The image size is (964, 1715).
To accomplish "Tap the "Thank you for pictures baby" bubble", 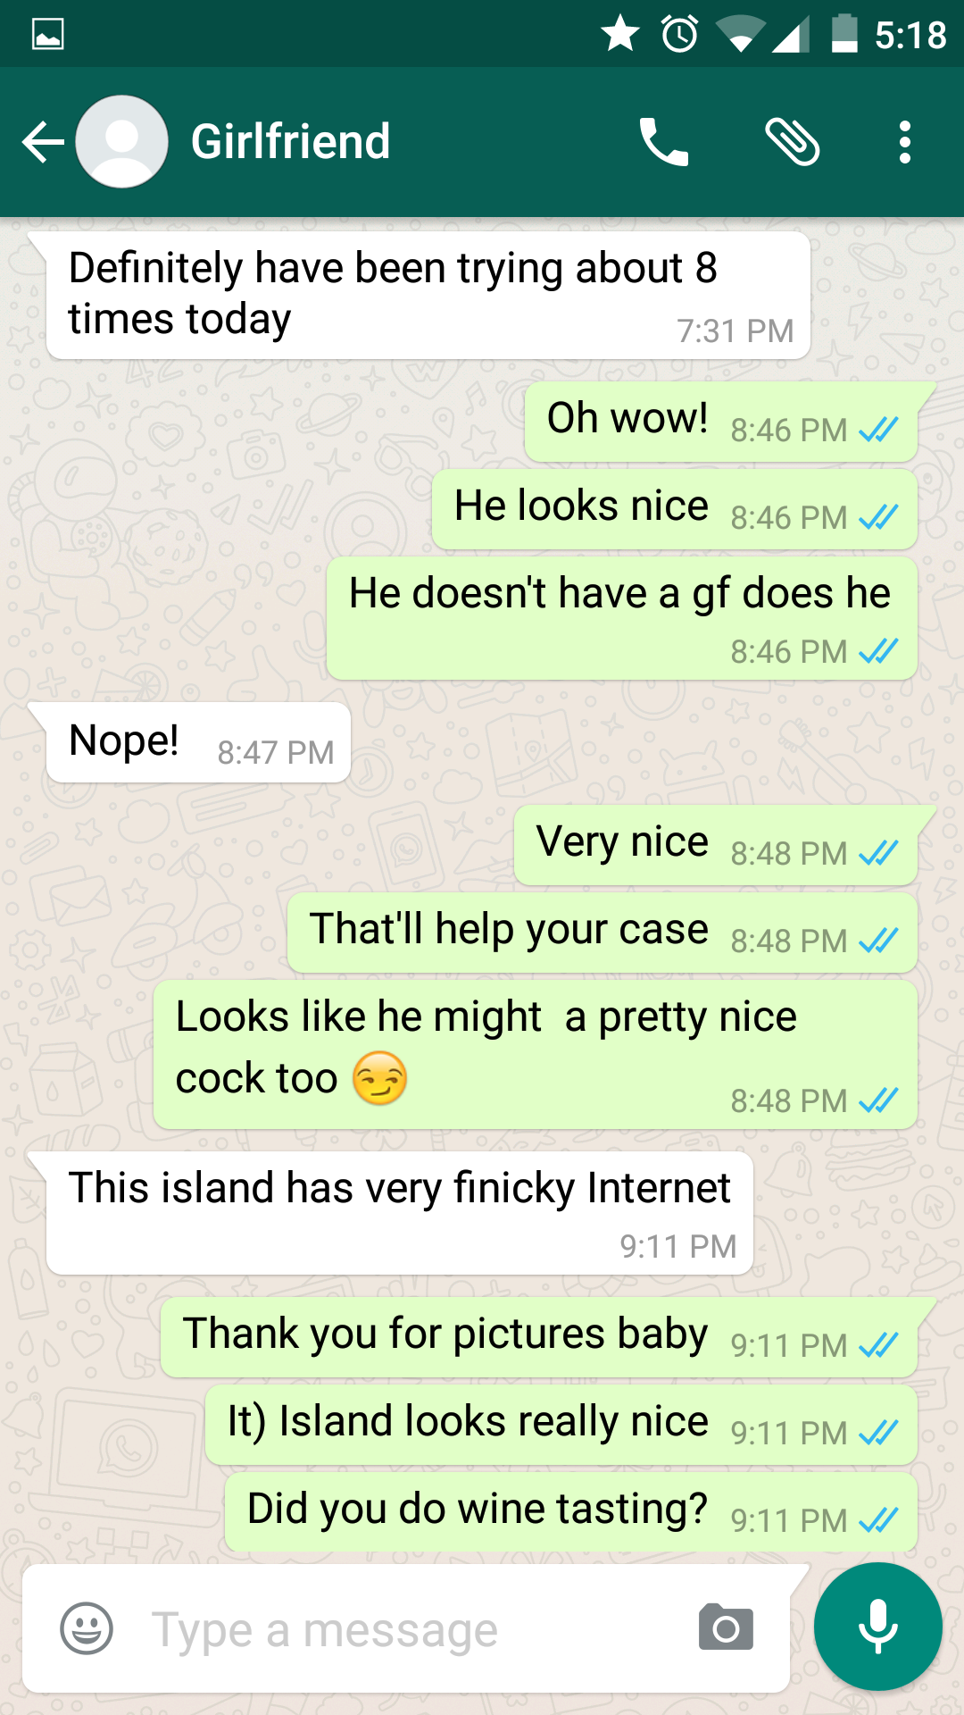I will click(x=539, y=1337).
